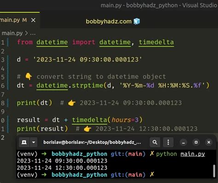Click the date string '2023-11-24 09:30:00.000123'
Viewport: 218px width, 183px height.
click(x=87, y=59)
